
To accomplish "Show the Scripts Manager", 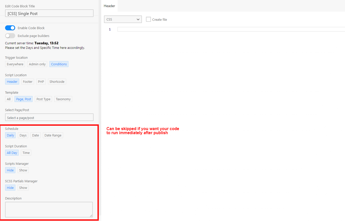I will [x=23, y=170].
